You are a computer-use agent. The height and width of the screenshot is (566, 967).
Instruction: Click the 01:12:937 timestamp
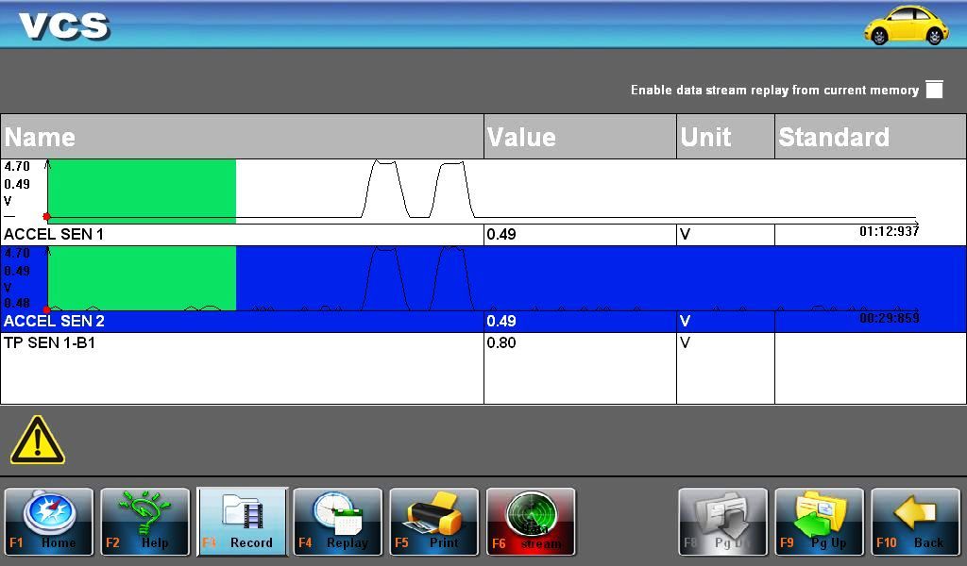click(x=890, y=231)
